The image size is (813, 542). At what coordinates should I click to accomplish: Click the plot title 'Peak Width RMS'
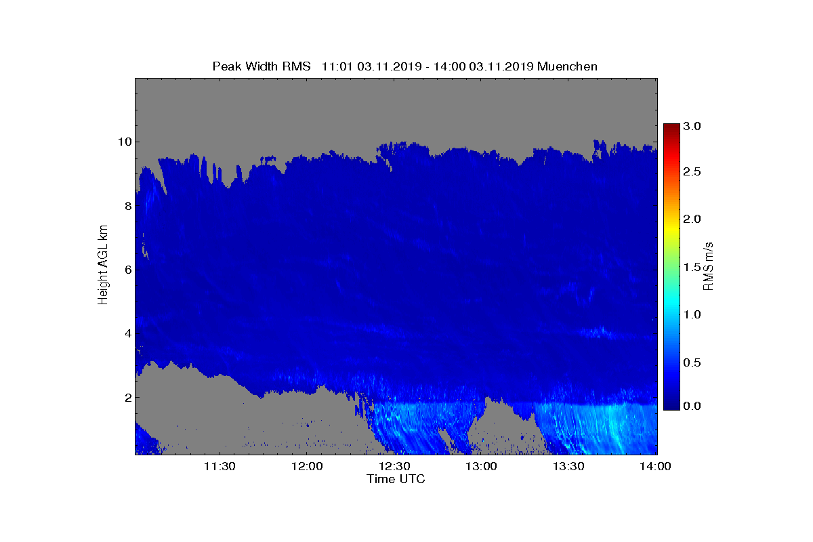coord(262,66)
